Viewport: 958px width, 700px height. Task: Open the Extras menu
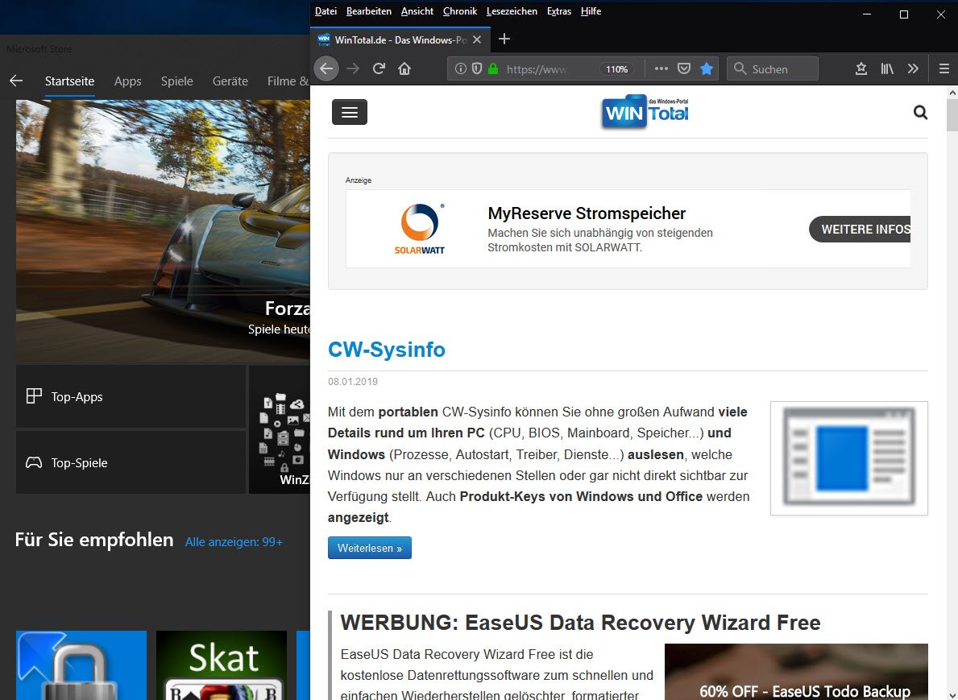(x=559, y=11)
